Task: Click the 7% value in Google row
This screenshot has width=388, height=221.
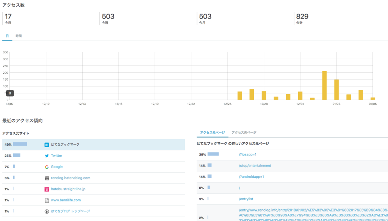Action: 7,167
